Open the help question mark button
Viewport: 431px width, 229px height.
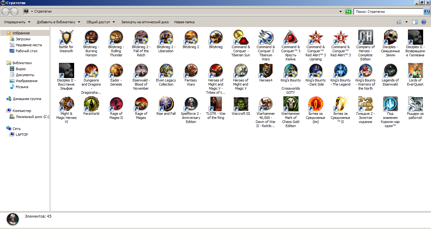click(x=424, y=22)
